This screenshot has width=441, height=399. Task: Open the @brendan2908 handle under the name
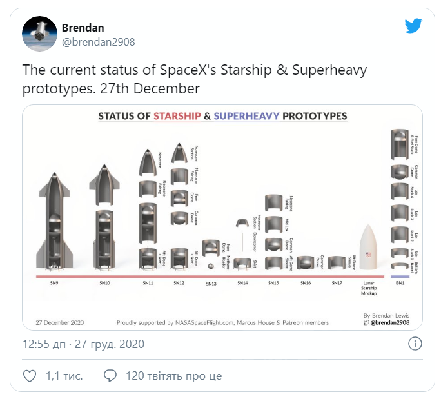pos(98,41)
